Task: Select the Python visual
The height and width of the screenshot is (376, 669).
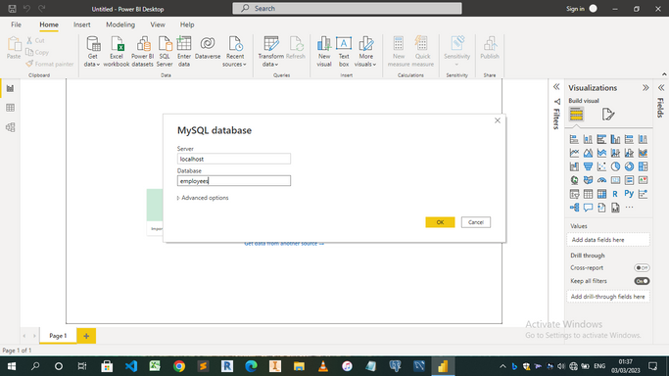Action: click(x=629, y=194)
